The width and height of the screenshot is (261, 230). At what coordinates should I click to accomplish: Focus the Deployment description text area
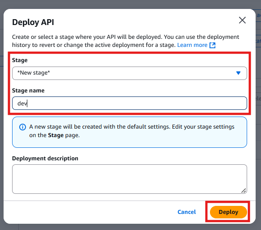point(129,179)
